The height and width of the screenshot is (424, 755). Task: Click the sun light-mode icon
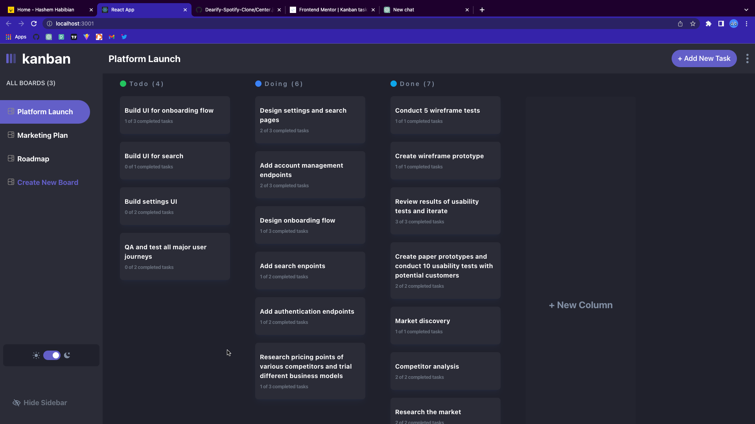coord(36,355)
